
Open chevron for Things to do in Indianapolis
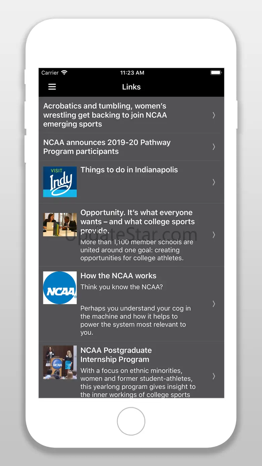pyautogui.click(x=214, y=182)
